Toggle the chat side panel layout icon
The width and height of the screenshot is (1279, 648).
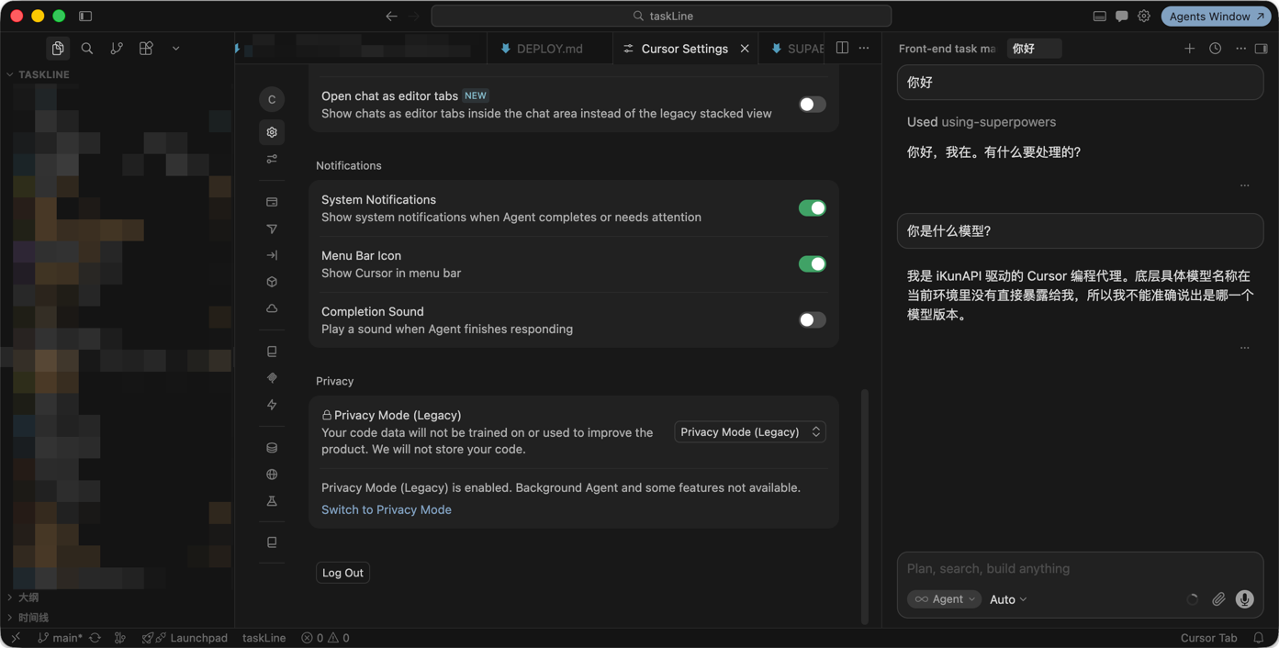pyautogui.click(x=1262, y=49)
